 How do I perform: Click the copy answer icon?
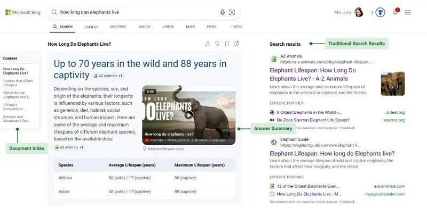coord(226,44)
